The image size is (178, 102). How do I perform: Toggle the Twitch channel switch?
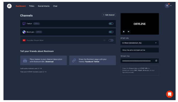click(x=111, y=24)
